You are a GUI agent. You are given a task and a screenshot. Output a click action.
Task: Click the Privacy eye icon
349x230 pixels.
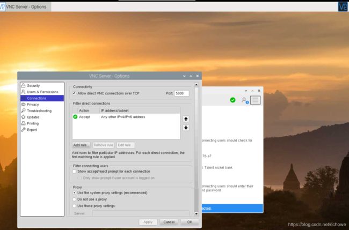23,105
